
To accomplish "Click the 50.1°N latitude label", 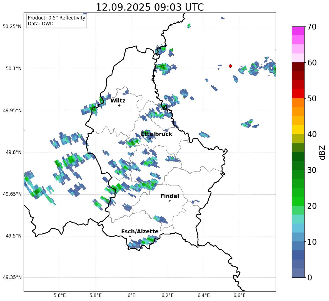I will 14,68.
